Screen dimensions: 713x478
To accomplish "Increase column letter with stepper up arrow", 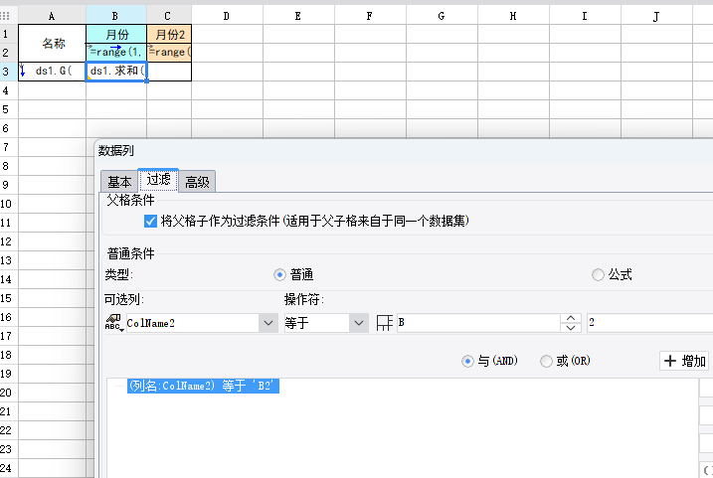I will point(571,319).
